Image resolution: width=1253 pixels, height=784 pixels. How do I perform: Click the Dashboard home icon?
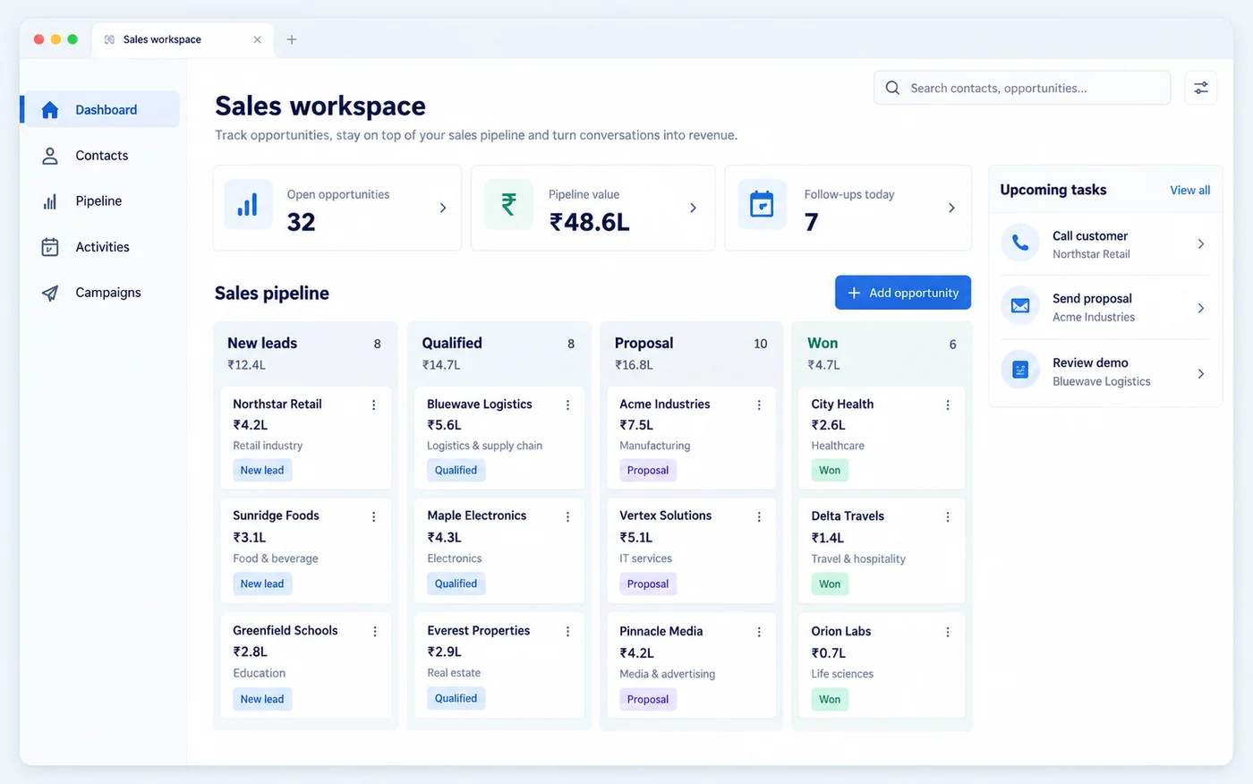(x=50, y=110)
